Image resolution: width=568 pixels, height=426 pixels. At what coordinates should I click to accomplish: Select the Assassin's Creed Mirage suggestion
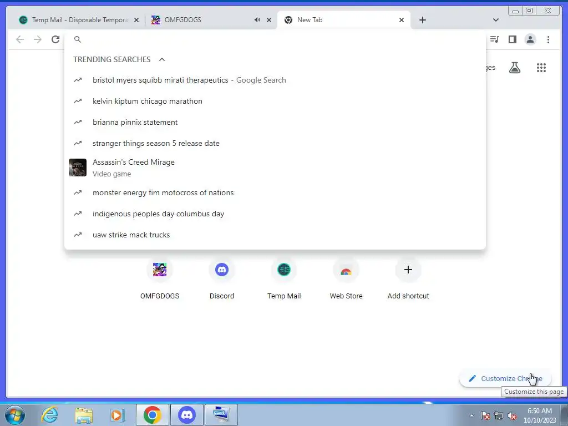[x=275, y=168]
